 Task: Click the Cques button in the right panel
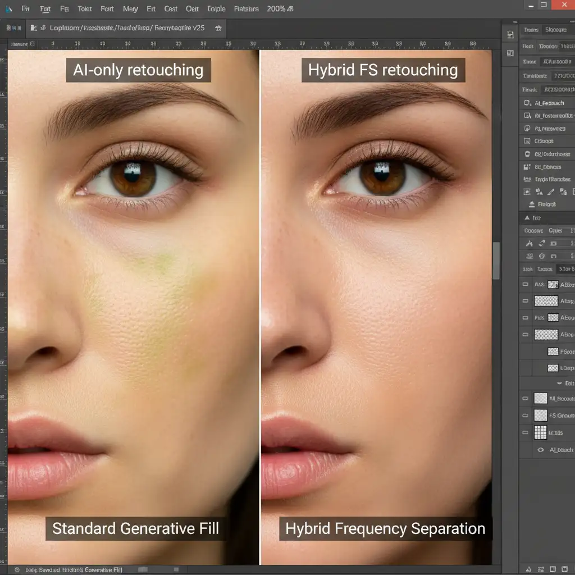coord(555,231)
